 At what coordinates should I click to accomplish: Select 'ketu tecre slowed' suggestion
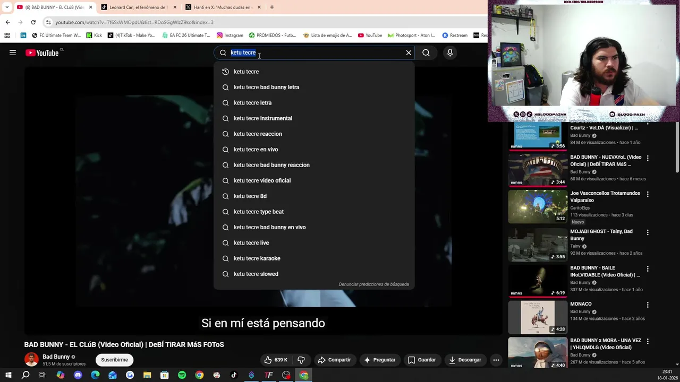click(314, 274)
